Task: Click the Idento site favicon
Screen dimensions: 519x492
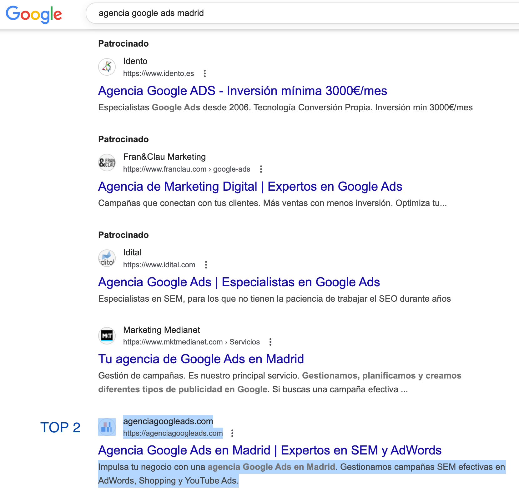Action: [x=107, y=67]
